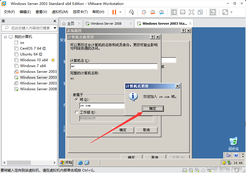Collapse the 我的计算机 tree node
Screen dimensions: 246x173
point(5,37)
